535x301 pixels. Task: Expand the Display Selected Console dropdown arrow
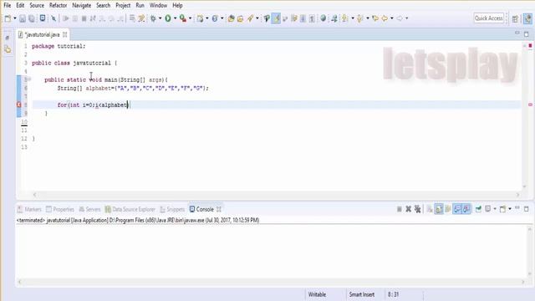click(495, 209)
